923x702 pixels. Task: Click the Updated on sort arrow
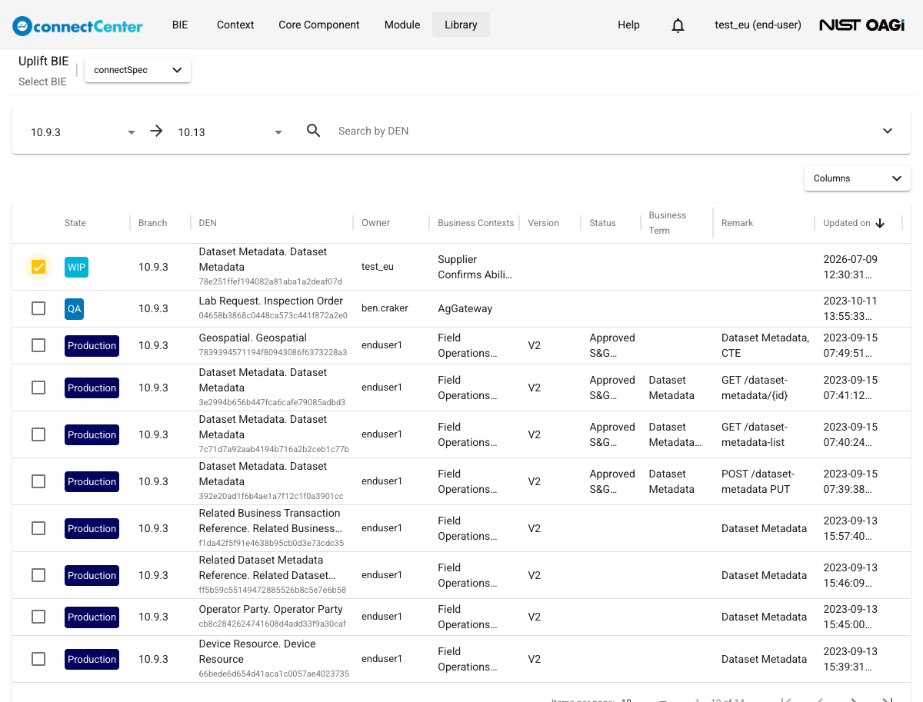(x=880, y=223)
